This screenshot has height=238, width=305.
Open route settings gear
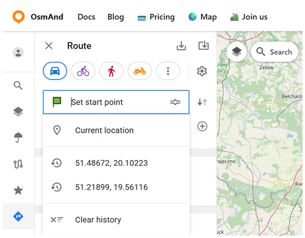point(202,72)
